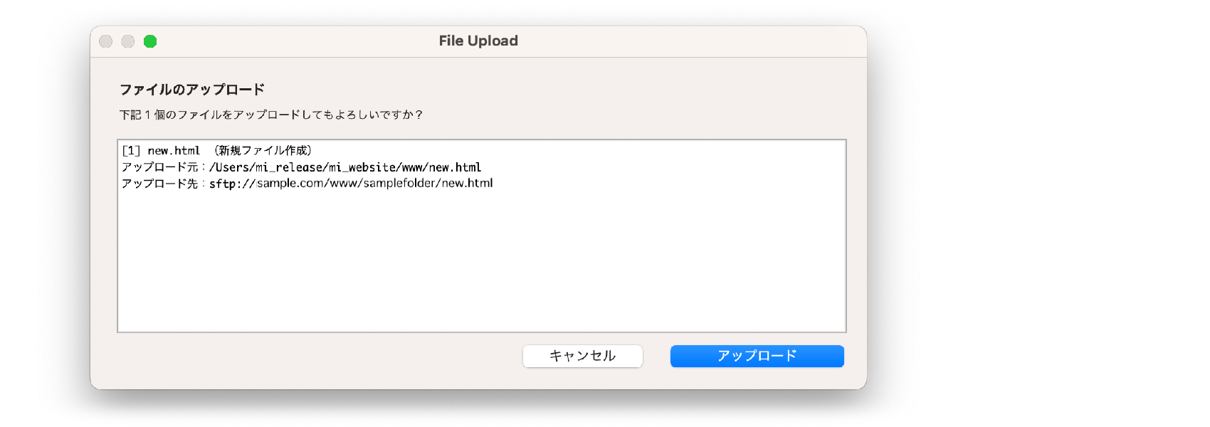Click the アップロード先 label

pyautogui.click(x=159, y=184)
